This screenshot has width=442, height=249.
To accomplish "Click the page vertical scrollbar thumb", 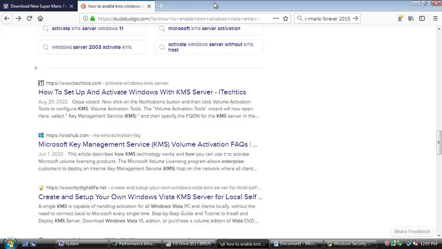I will tap(439, 142).
